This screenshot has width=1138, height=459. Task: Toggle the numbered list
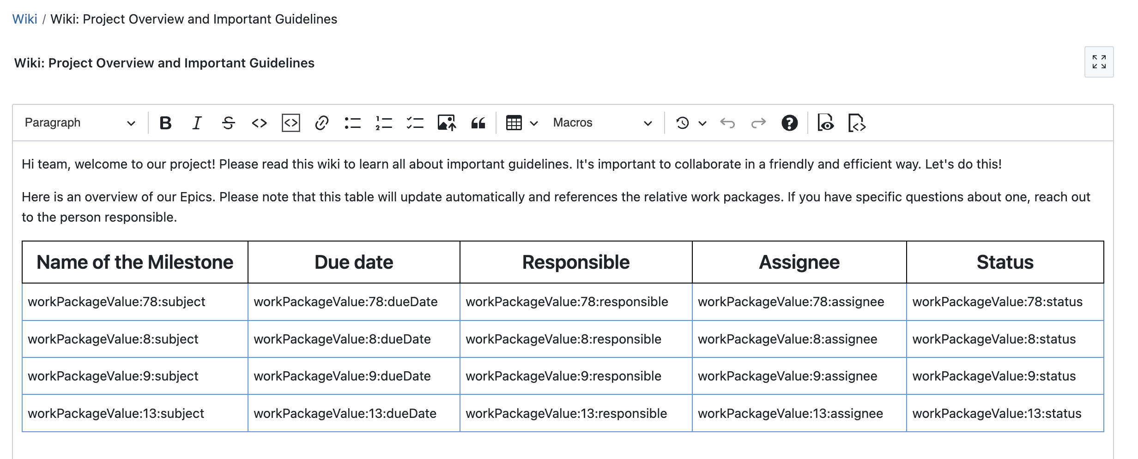point(383,122)
